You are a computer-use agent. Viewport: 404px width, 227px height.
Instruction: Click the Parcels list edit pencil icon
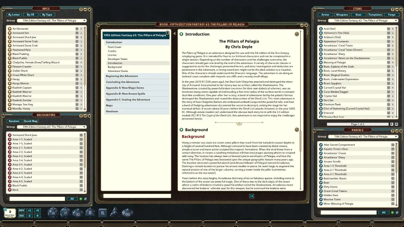coord(397,212)
